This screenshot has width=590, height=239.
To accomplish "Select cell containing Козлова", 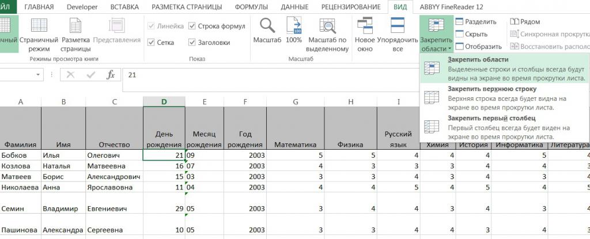I will (x=21, y=166).
